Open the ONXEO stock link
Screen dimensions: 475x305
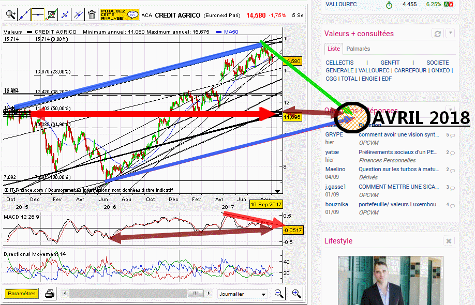coord(440,70)
